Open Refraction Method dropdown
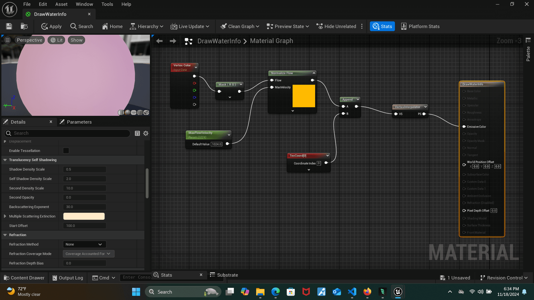 point(84,244)
